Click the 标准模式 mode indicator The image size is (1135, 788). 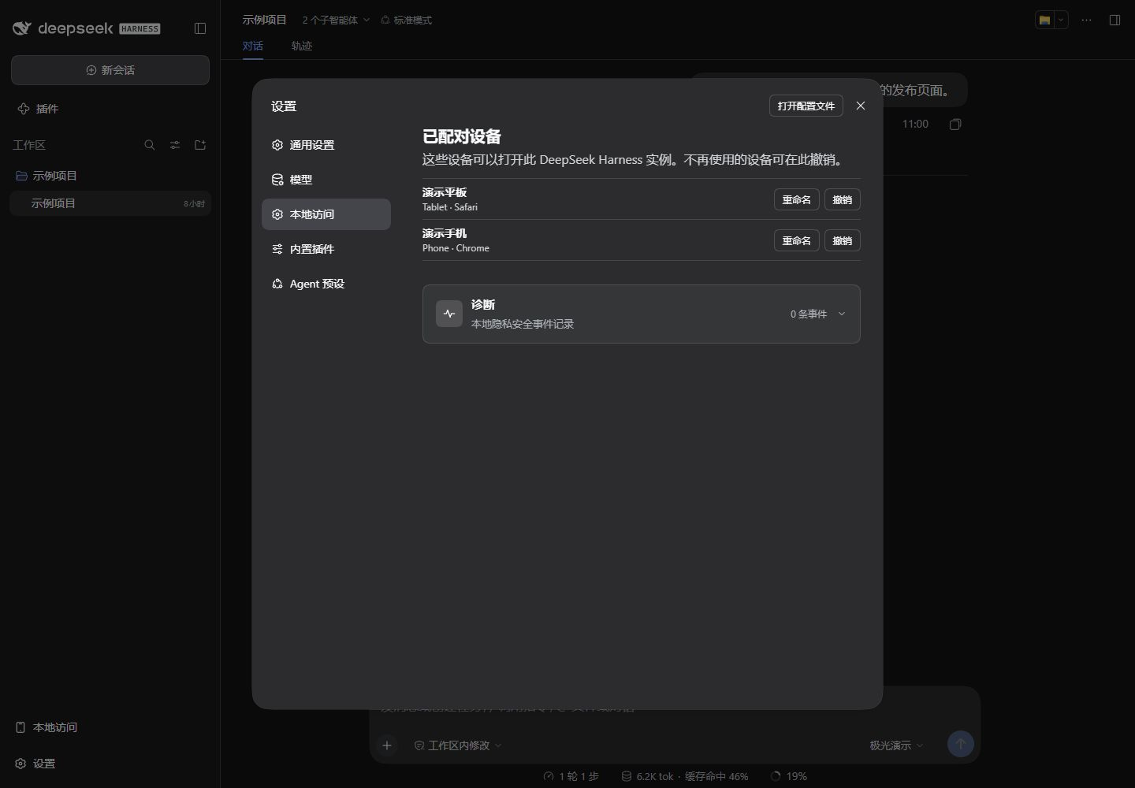point(407,20)
